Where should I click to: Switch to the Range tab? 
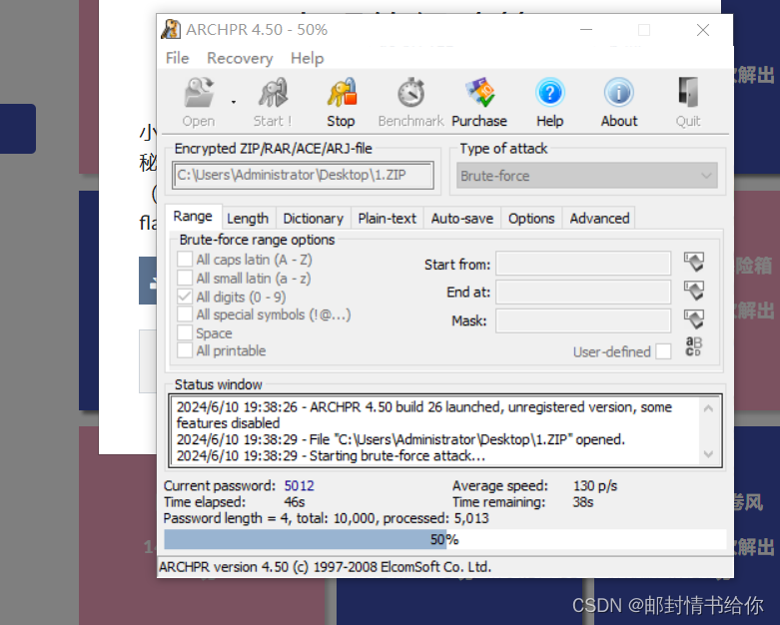[x=193, y=217]
